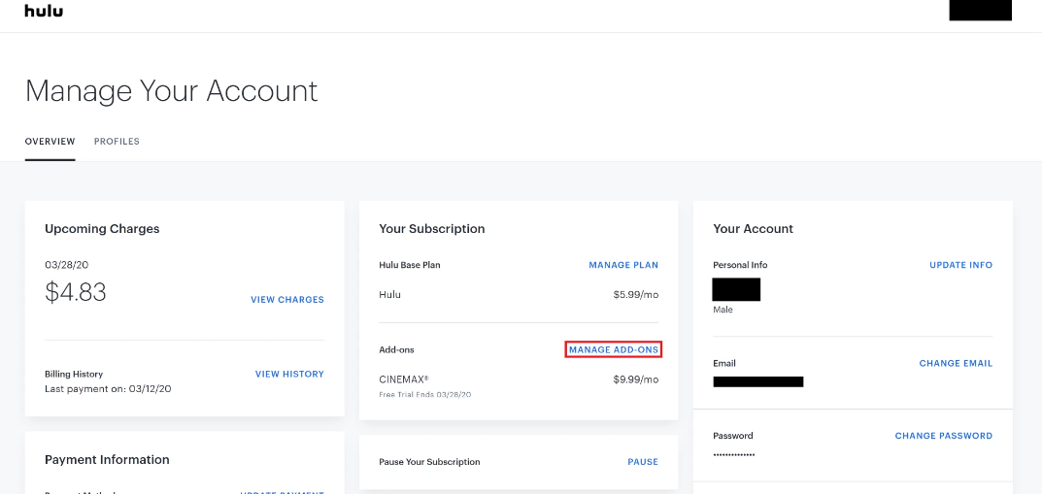This screenshot has height=494, width=1042.
Task: Click the Payment Information heading
Action: click(107, 459)
